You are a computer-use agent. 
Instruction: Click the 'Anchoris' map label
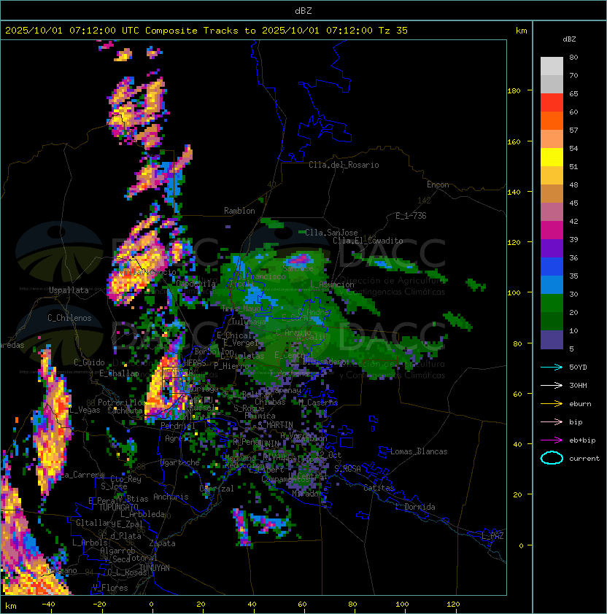(171, 497)
